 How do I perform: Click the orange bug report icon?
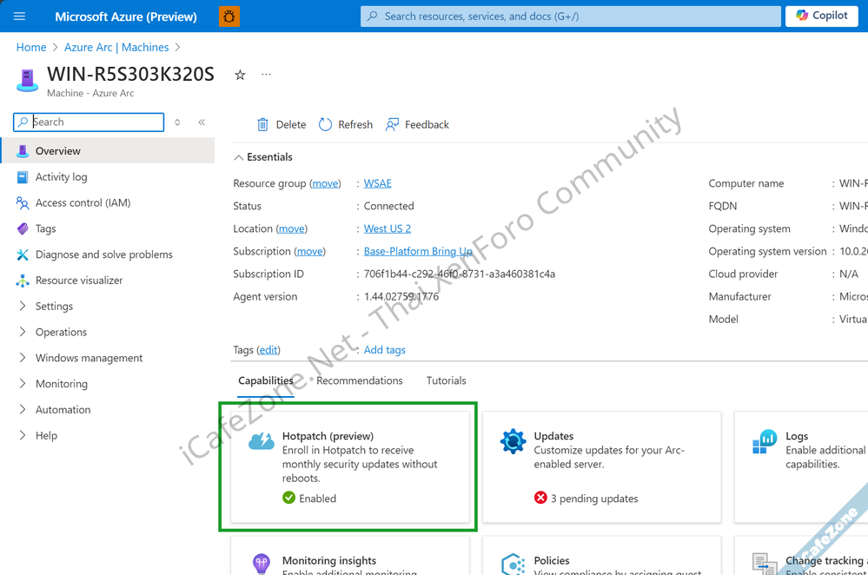(229, 16)
